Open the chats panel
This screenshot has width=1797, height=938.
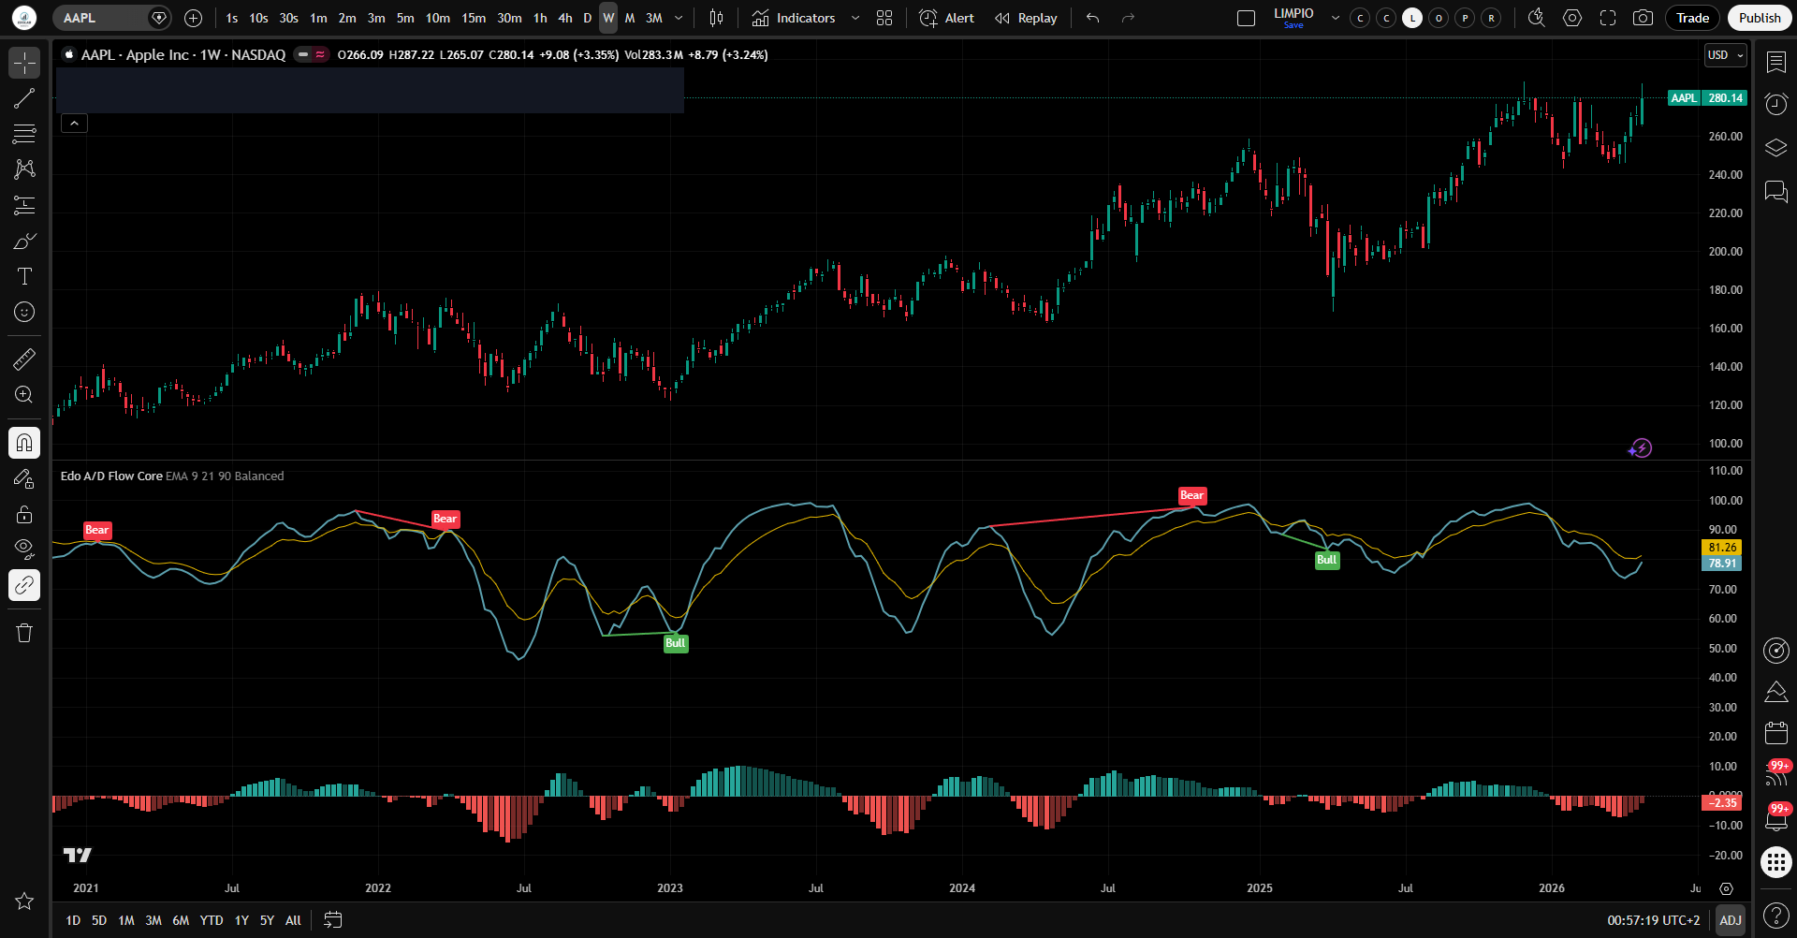1775,192
